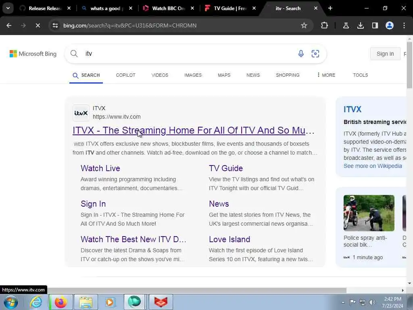Screen dimensions: 413x310
Task: Launch Firefox from taskbar
Action: (x=60, y=302)
